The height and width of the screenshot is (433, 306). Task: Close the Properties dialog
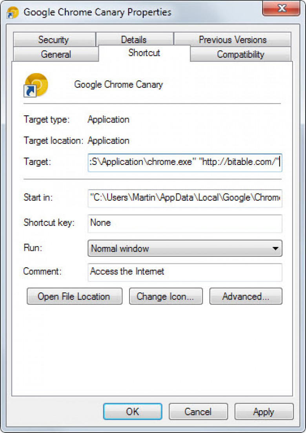[281, 9]
